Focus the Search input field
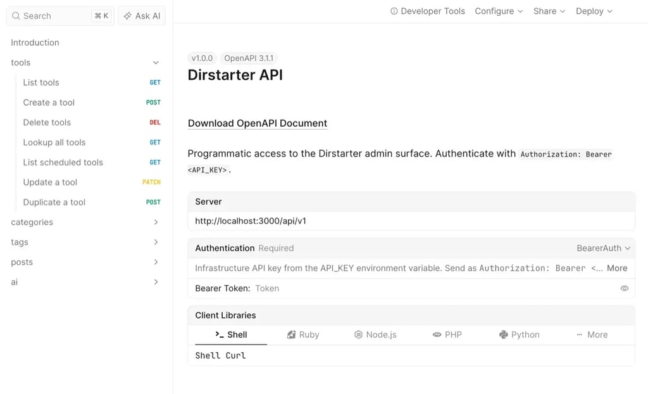 click(60, 16)
